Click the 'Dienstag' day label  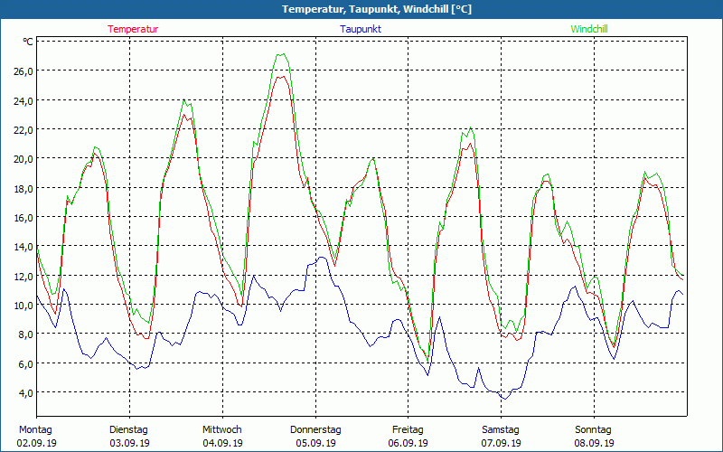(x=128, y=430)
